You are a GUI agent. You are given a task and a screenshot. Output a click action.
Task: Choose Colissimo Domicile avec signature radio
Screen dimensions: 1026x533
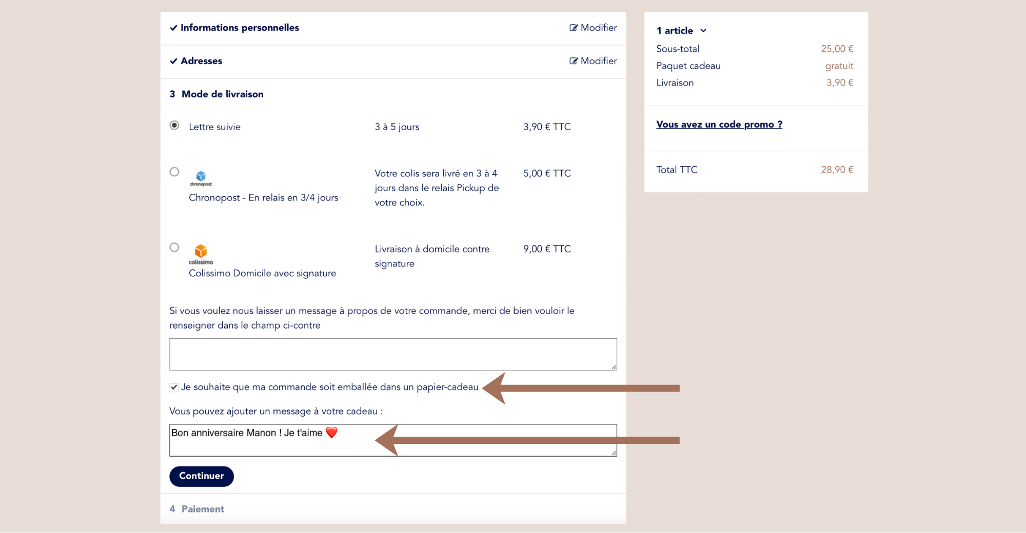pyautogui.click(x=174, y=248)
